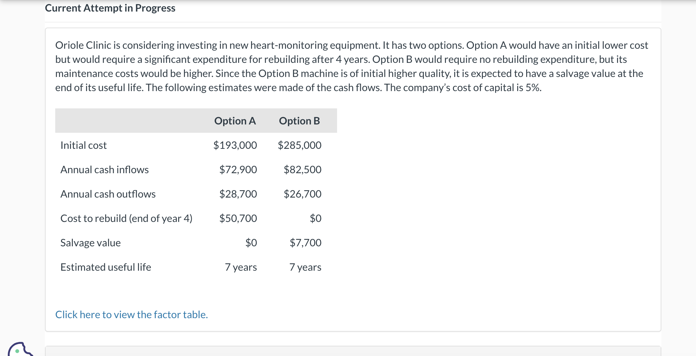Click the Current Attempt in Progress heading
696x356 pixels.
point(110,8)
